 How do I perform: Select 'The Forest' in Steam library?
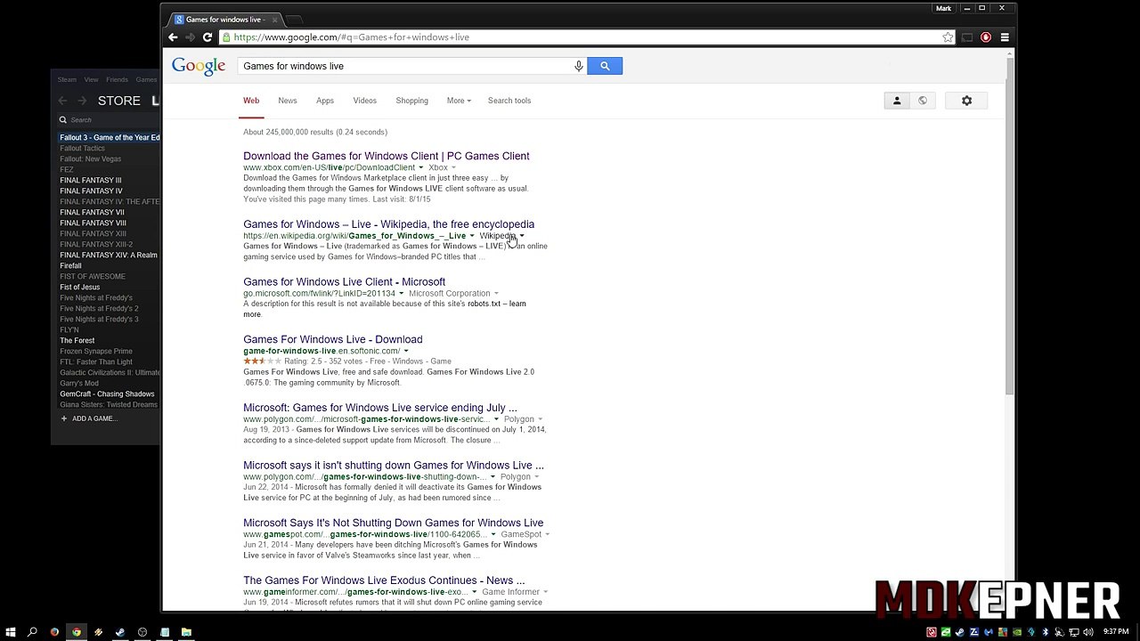pos(77,340)
